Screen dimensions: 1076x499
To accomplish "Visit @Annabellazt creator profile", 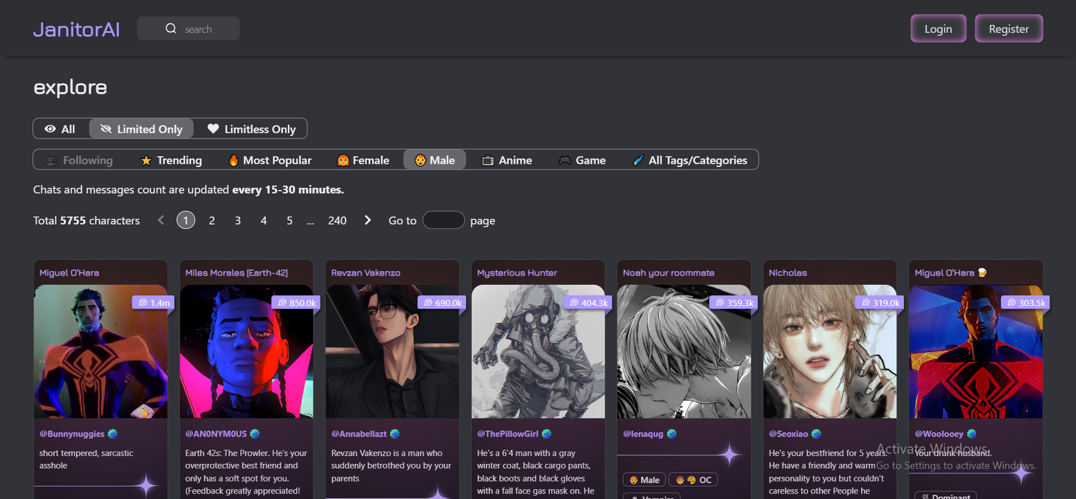I will point(359,434).
